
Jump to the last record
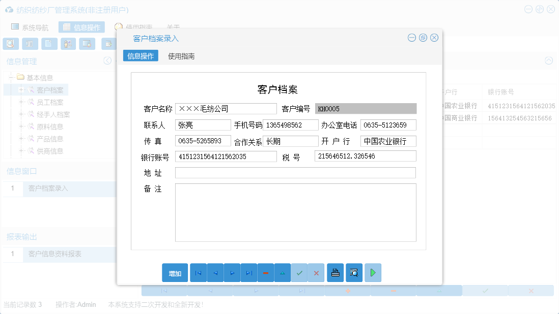[249, 273]
